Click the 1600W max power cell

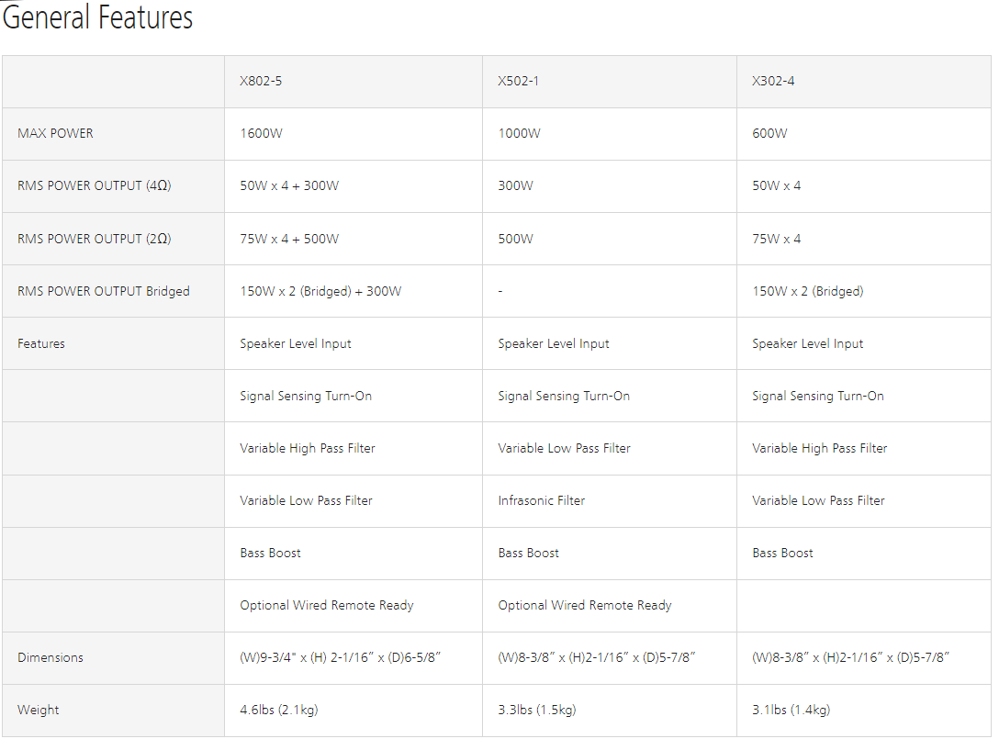(x=261, y=133)
